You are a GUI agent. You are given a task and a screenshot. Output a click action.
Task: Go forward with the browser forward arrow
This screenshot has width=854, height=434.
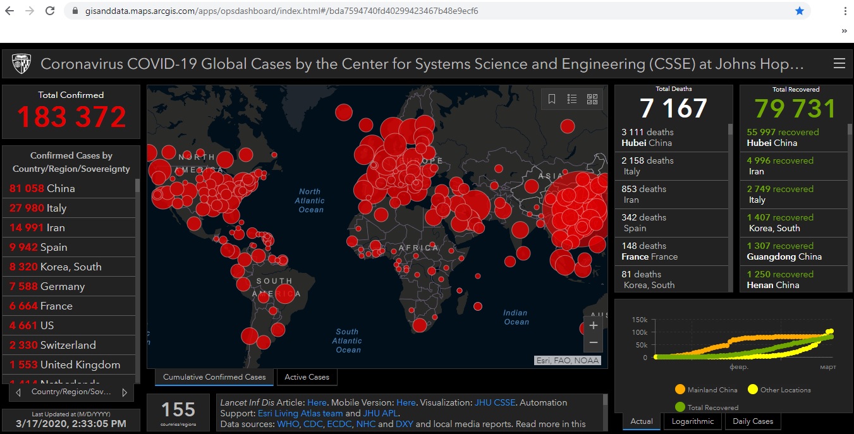tap(29, 11)
